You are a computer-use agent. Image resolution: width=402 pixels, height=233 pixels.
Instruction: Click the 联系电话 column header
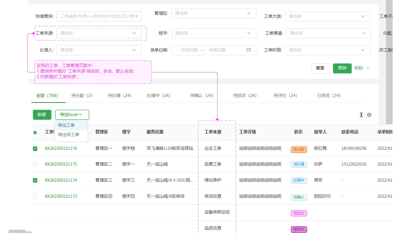click(350, 132)
